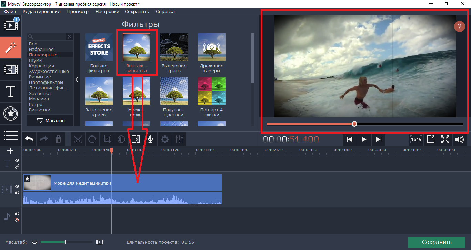The height and width of the screenshot is (250, 471).
Task: Click the crop tool in the toolbar
Action: click(107, 139)
